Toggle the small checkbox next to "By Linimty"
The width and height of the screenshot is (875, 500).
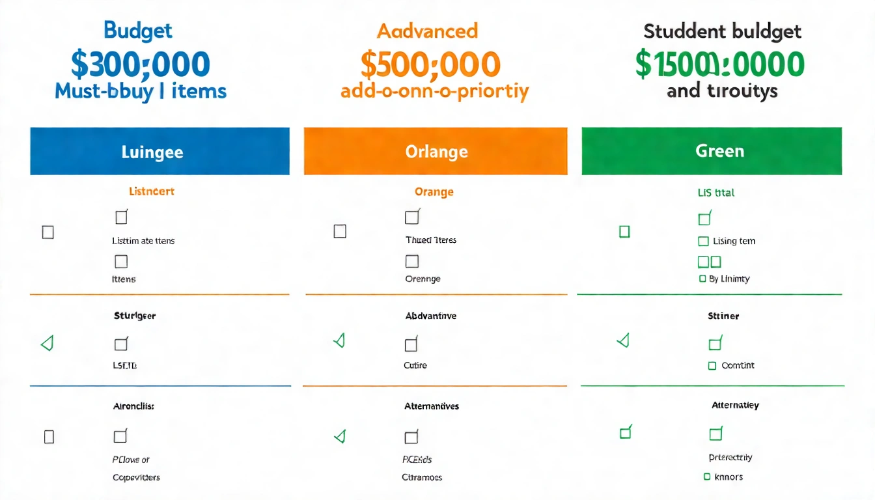(702, 279)
